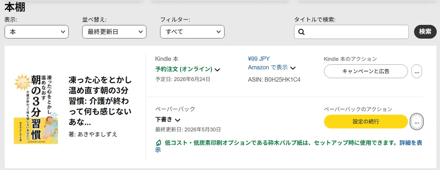Open the Kindle book ellipsis actions menu
This screenshot has width=440, height=170.
pyautogui.click(x=417, y=72)
